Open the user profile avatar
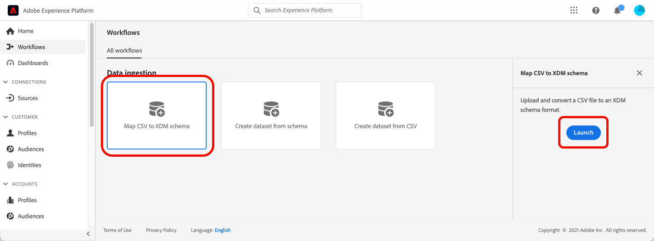Image resolution: width=654 pixels, height=241 pixels. pos(639,10)
